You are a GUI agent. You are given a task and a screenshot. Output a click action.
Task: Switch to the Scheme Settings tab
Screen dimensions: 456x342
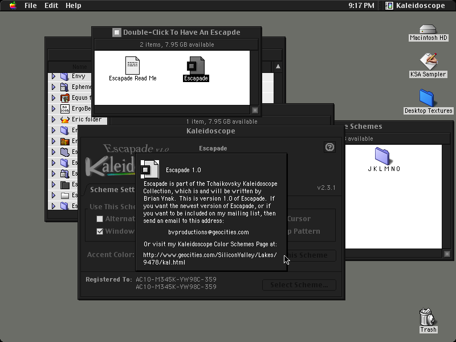pos(112,190)
